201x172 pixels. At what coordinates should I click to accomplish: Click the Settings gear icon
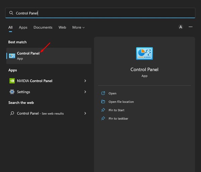pos(12,92)
